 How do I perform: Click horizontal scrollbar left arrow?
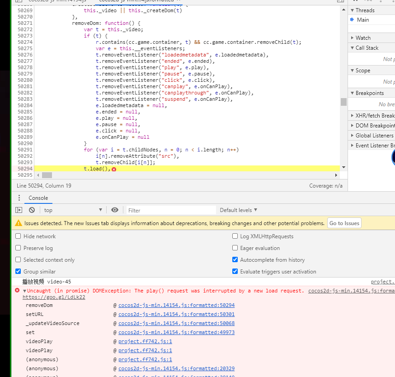click(x=38, y=175)
